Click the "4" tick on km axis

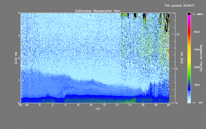(19, 13)
